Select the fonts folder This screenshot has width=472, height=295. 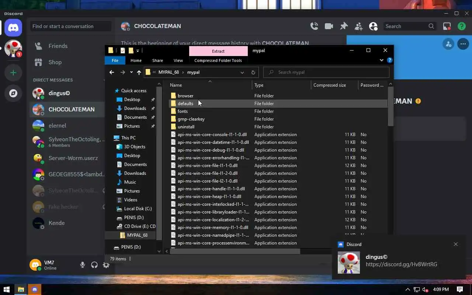tap(183, 111)
